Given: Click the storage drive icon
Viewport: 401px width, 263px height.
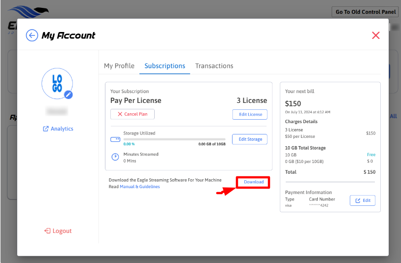Looking at the screenshot, I should tap(115, 139).
